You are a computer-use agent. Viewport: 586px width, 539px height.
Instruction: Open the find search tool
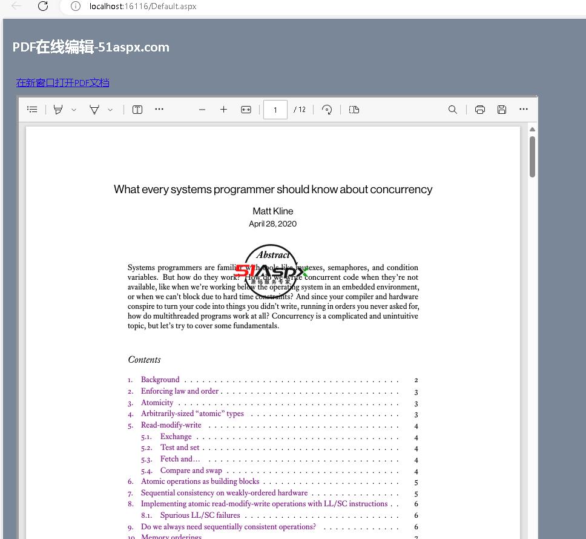pyautogui.click(x=453, y=110)
